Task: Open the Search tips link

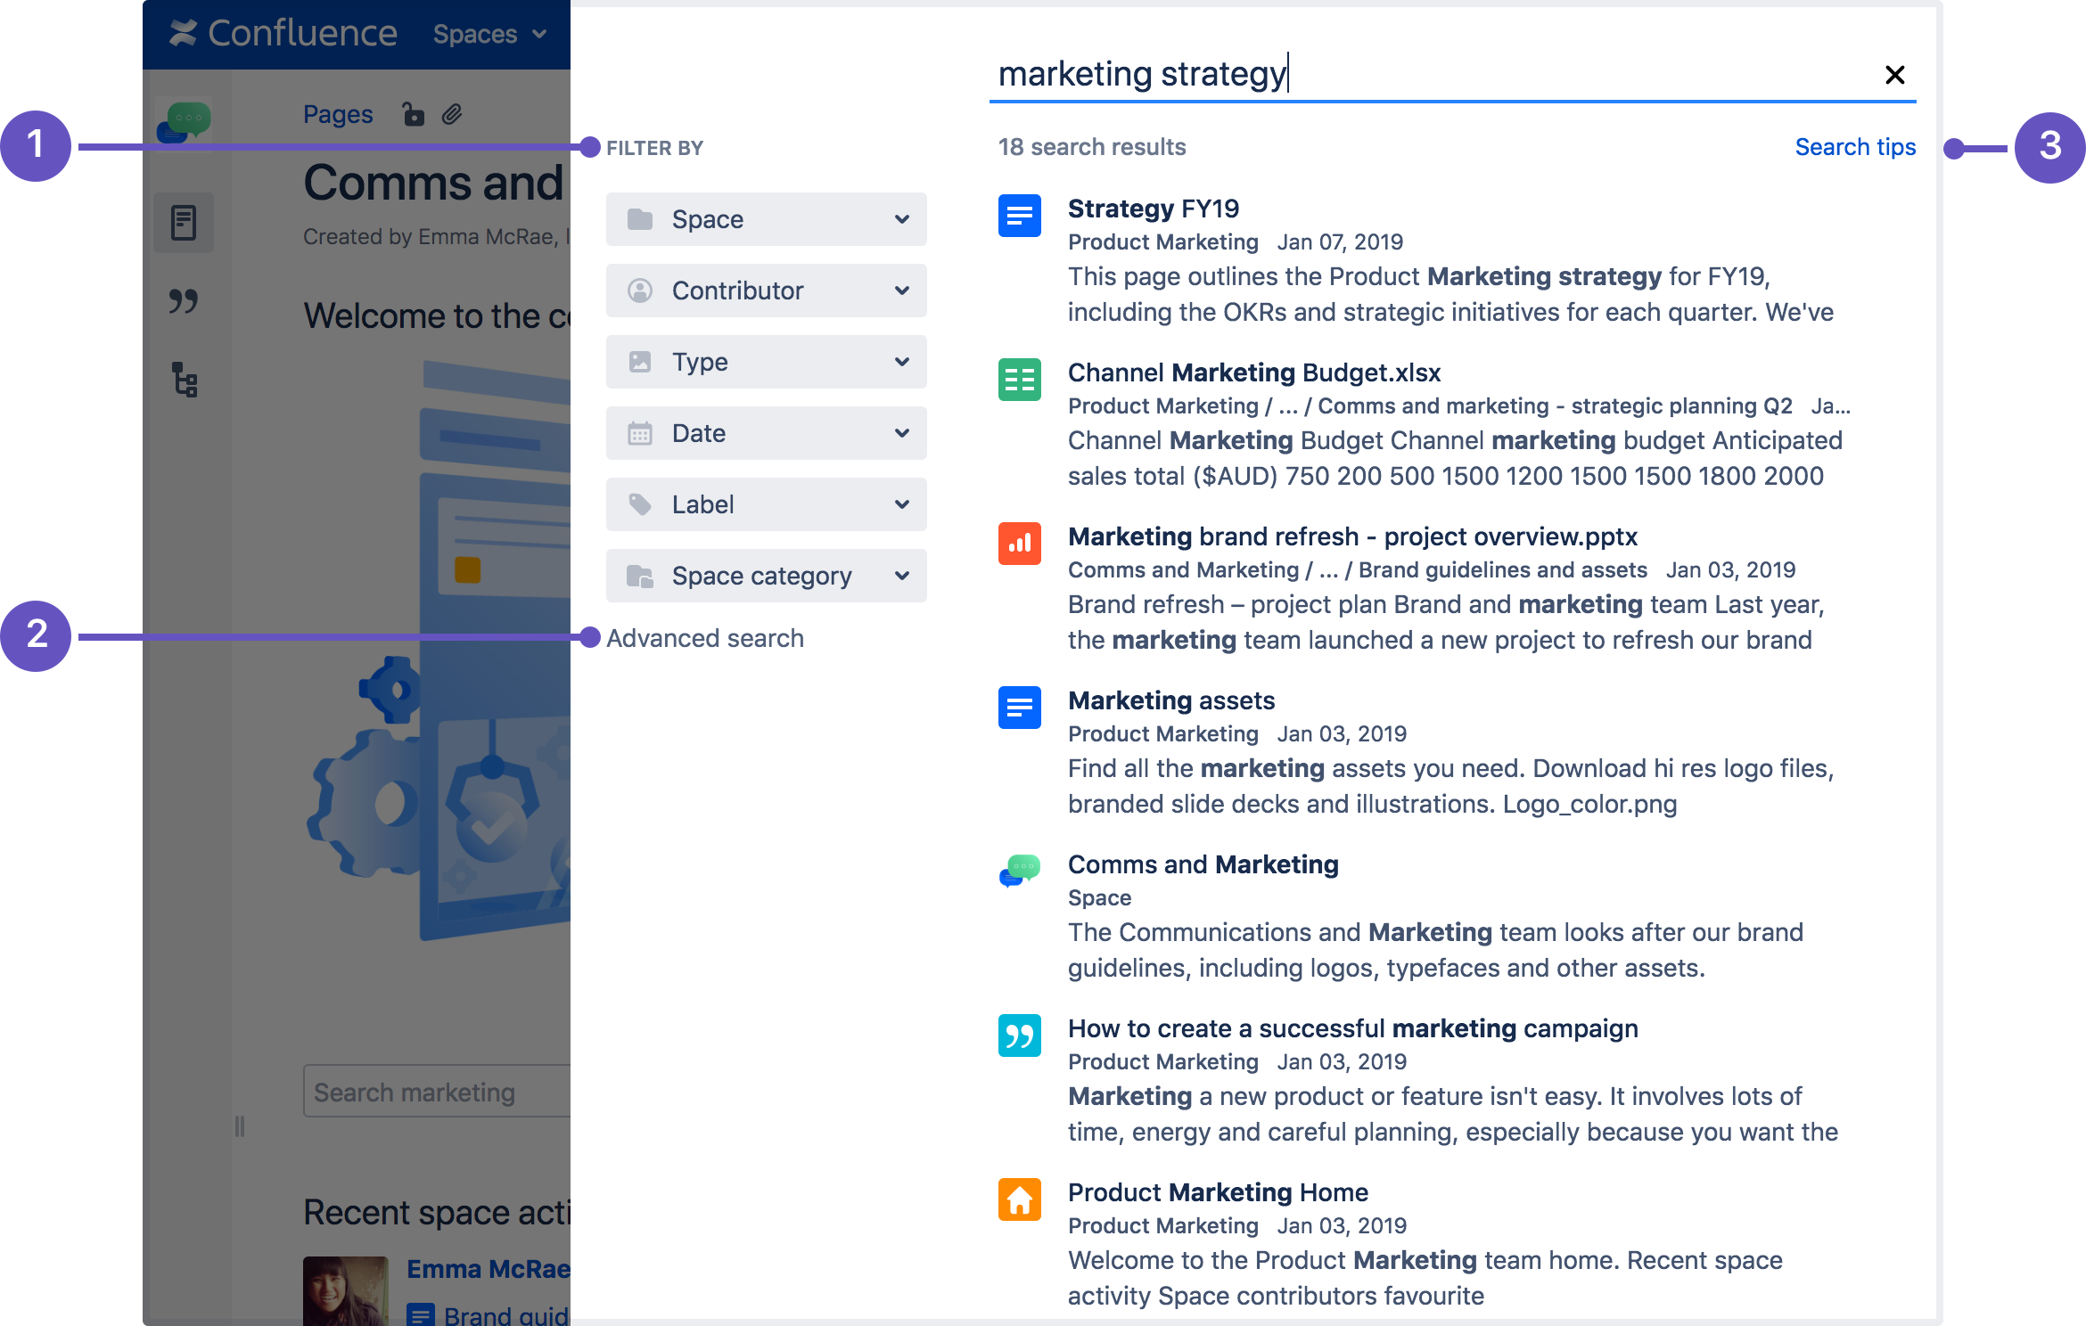Action: 1854,147
